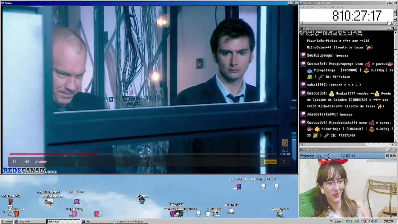Viewport: 398px width, 224px height.
Task: Switch to info.txt Notepad in taskbar
Action: (131, 222)
